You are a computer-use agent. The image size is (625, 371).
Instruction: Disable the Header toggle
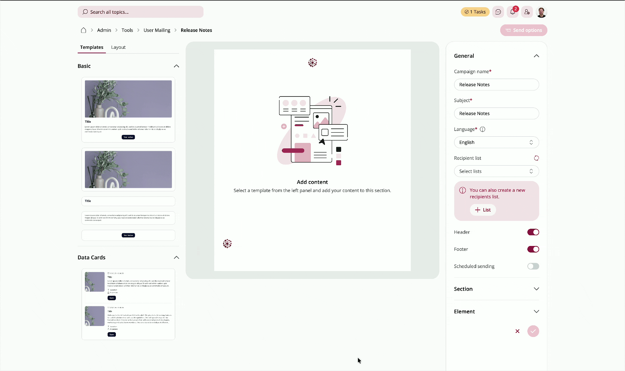click(x=533, y=232)
